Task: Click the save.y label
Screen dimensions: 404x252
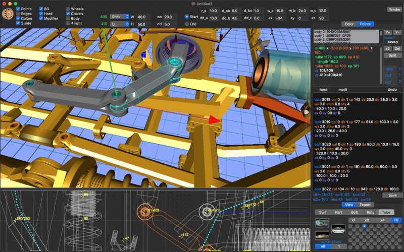Action: tap(393, 42)
